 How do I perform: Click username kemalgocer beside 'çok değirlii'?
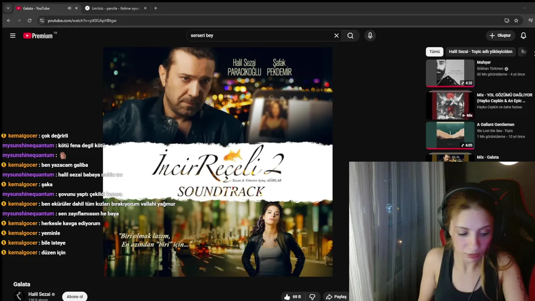pyautogui.click(x=23, y=136)
